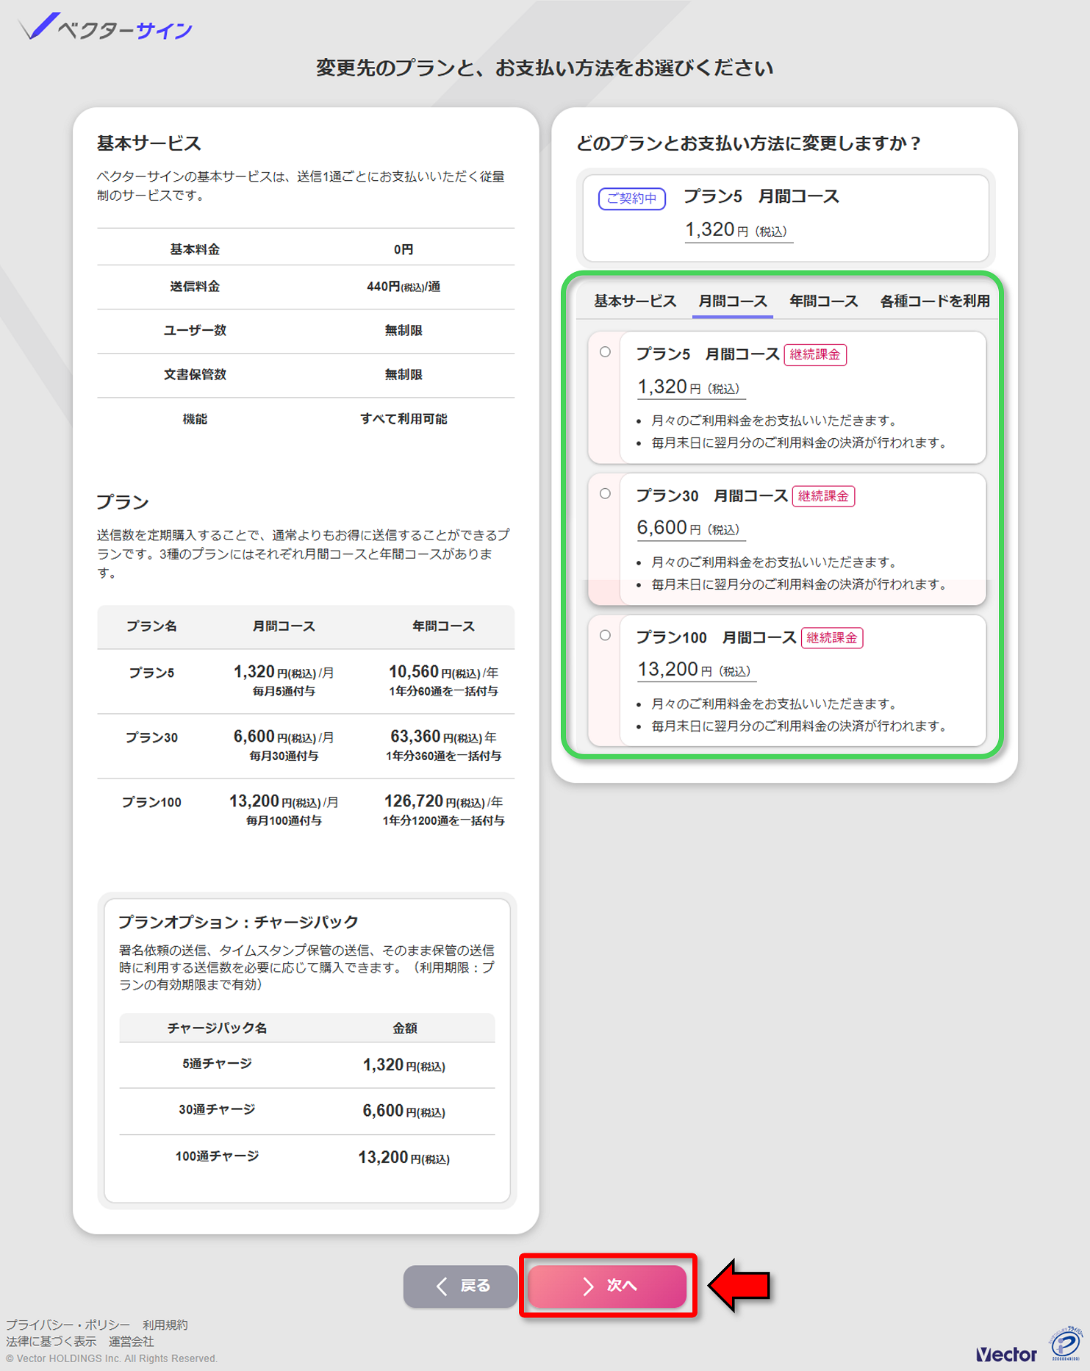The height and width of the screenshot is (1371, 1090).
Task: Click the Vector company logo in footer
Action: click(x=1006, y=1354)
